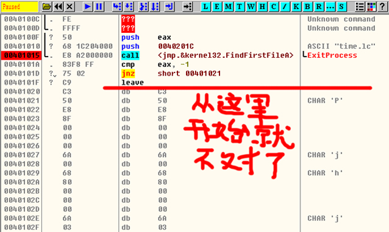This screenshot has height=232, width=389.
Task: Open debugging options list icon
Action: pos(360,7)
